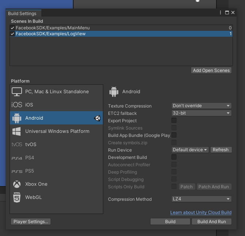This screenshot has width=245, height=236.
Task: Select the FacebookSDK/Examples/LogView scene row
Action: 121,34
